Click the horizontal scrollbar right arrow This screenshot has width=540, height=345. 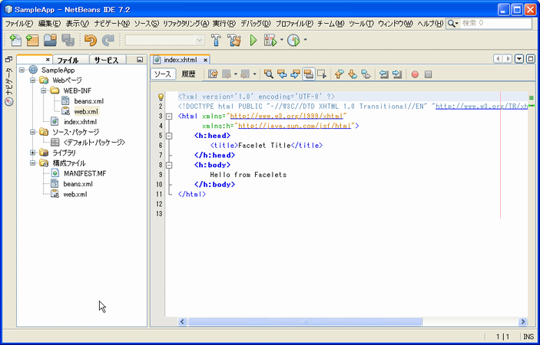click(x=523, y=322)
